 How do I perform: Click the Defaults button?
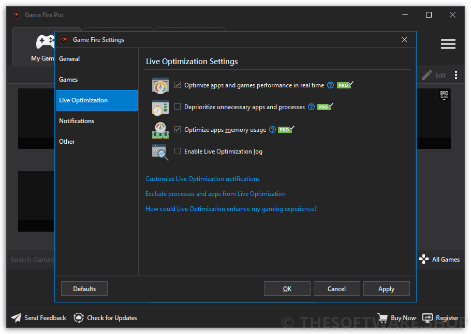tap(84, 289)
